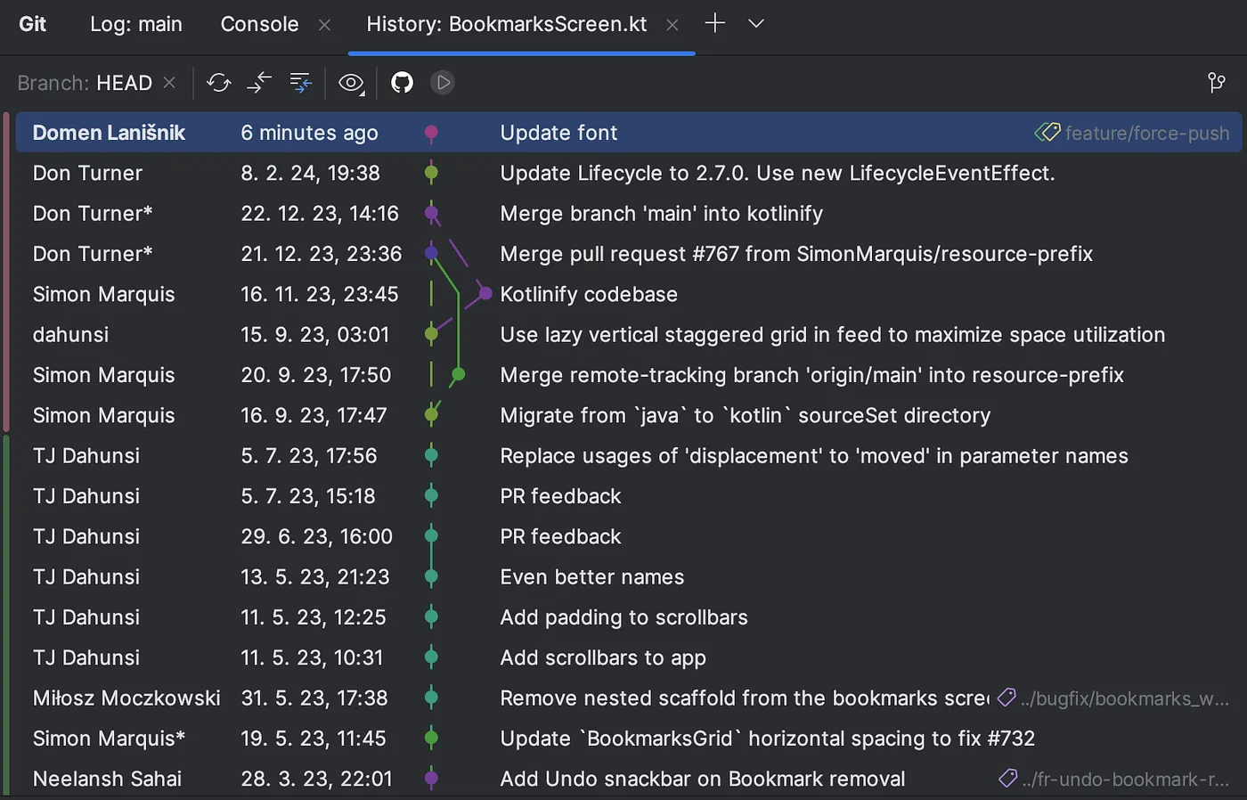Select the 'Add scrollbars to app' commit
Screen dimensions: 1247x800
[602, 657]
